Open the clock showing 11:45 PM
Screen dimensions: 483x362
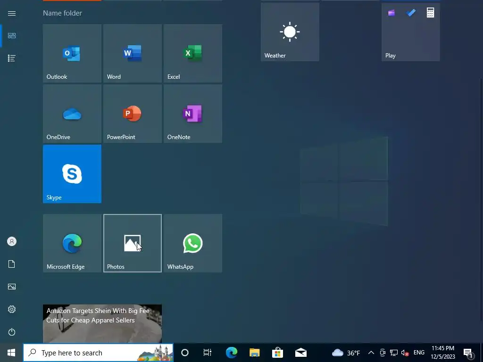tap(442, 353)
